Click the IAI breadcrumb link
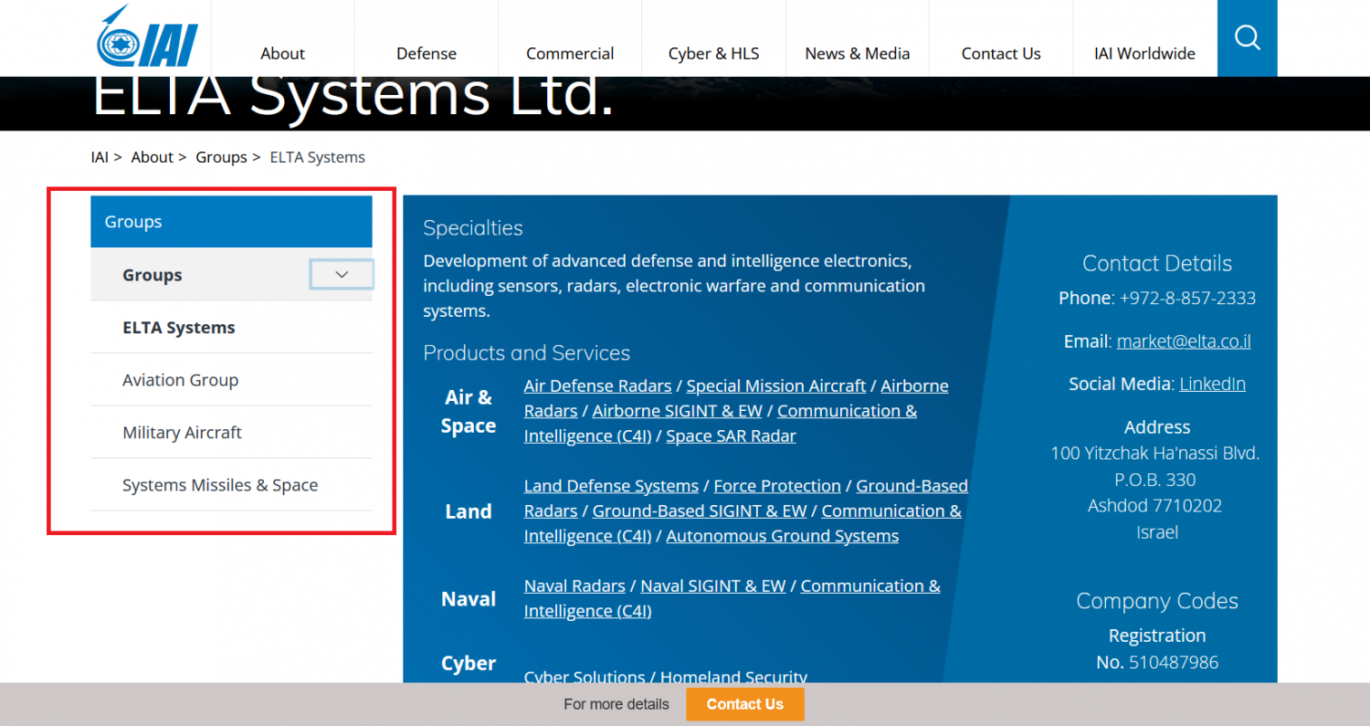The image size is (1370, 726). click(x=100, y=157)
